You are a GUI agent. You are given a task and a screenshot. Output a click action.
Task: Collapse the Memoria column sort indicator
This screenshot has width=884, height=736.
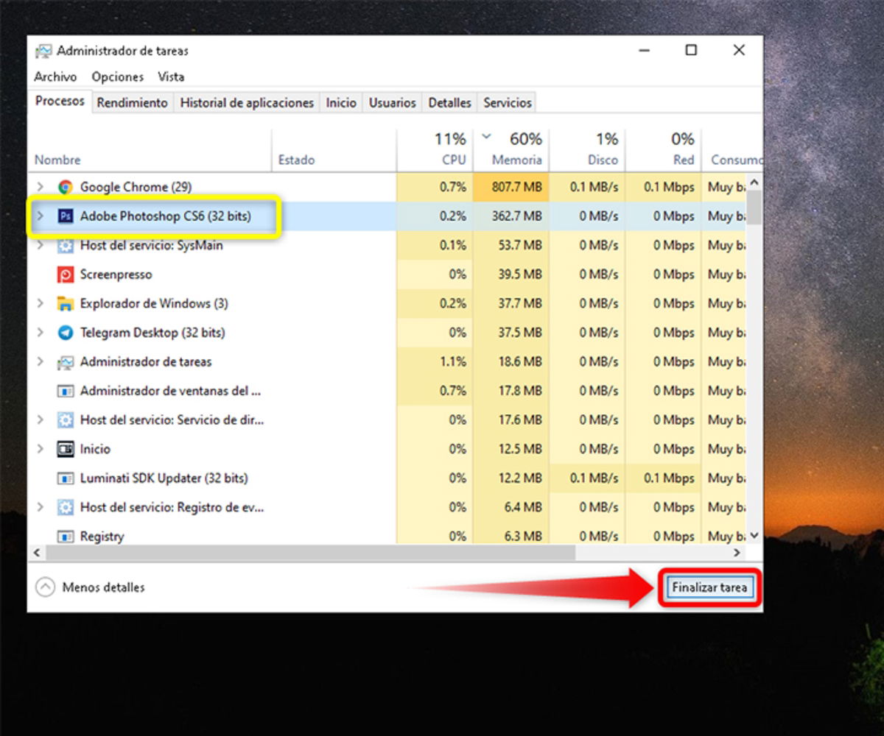click(x=486, y=136)
